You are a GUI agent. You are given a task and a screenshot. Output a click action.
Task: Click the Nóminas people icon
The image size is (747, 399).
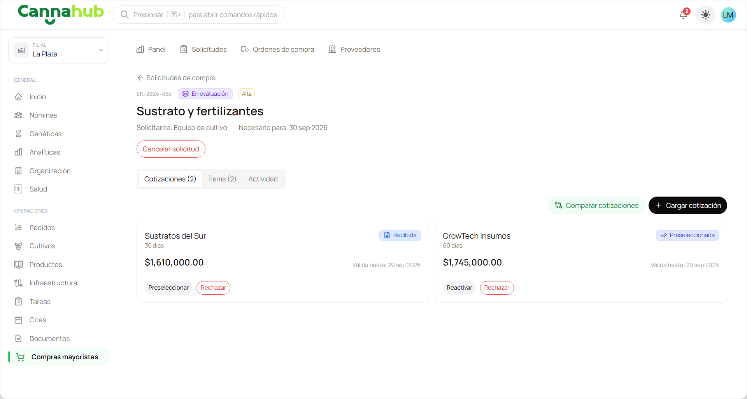point(18,115)
